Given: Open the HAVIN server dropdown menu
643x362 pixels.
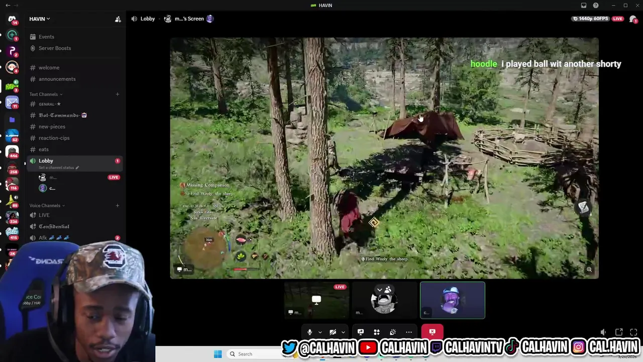Looking at the screenshot, I should [40, 19].
